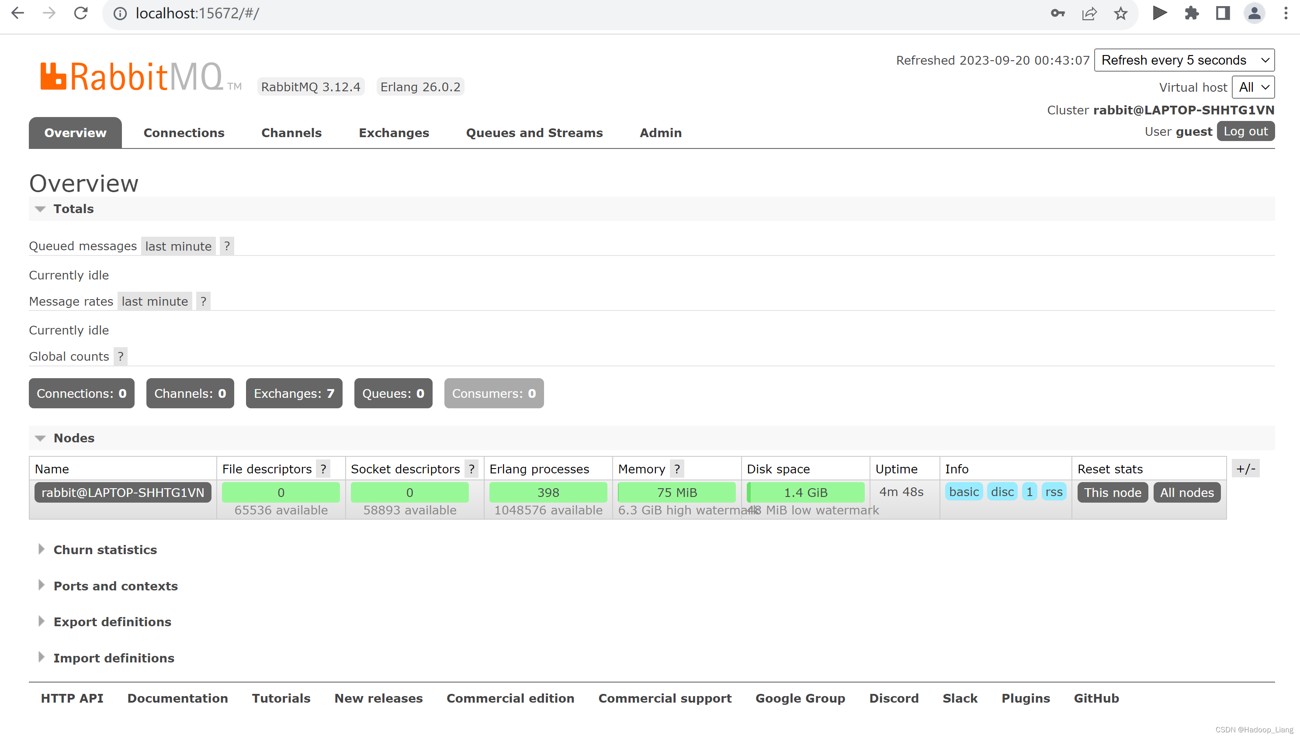Viewport: 1300px width, 738px height.
Task: Open help for Message rates
Action: (x=203, y=301)
